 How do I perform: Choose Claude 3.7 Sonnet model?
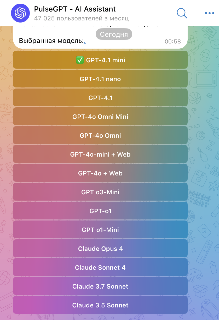(x=100, y=286)
